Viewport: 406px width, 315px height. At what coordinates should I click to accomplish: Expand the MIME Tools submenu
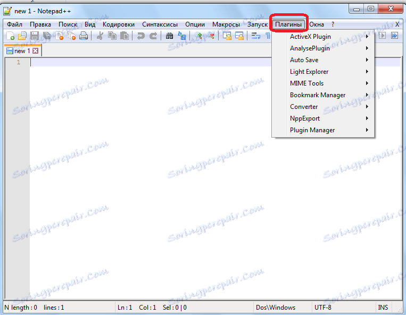coord(323,83)
